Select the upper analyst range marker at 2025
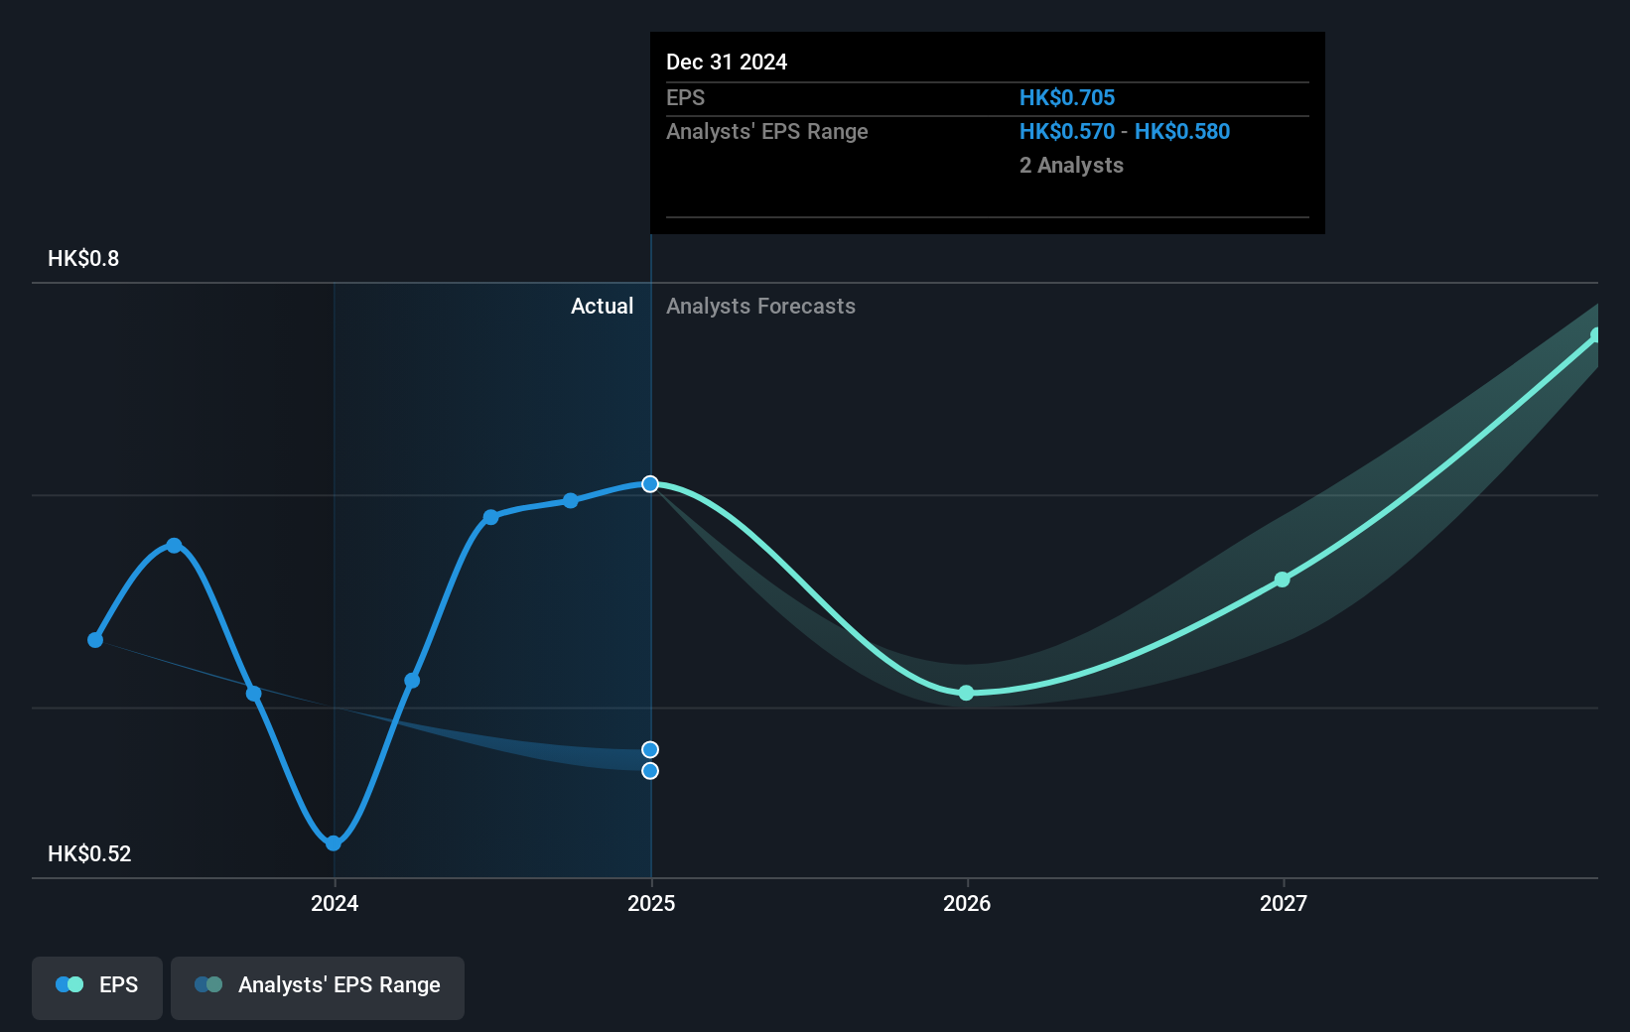Viewport: 1630px width, 1032px height. click(650, 749)
